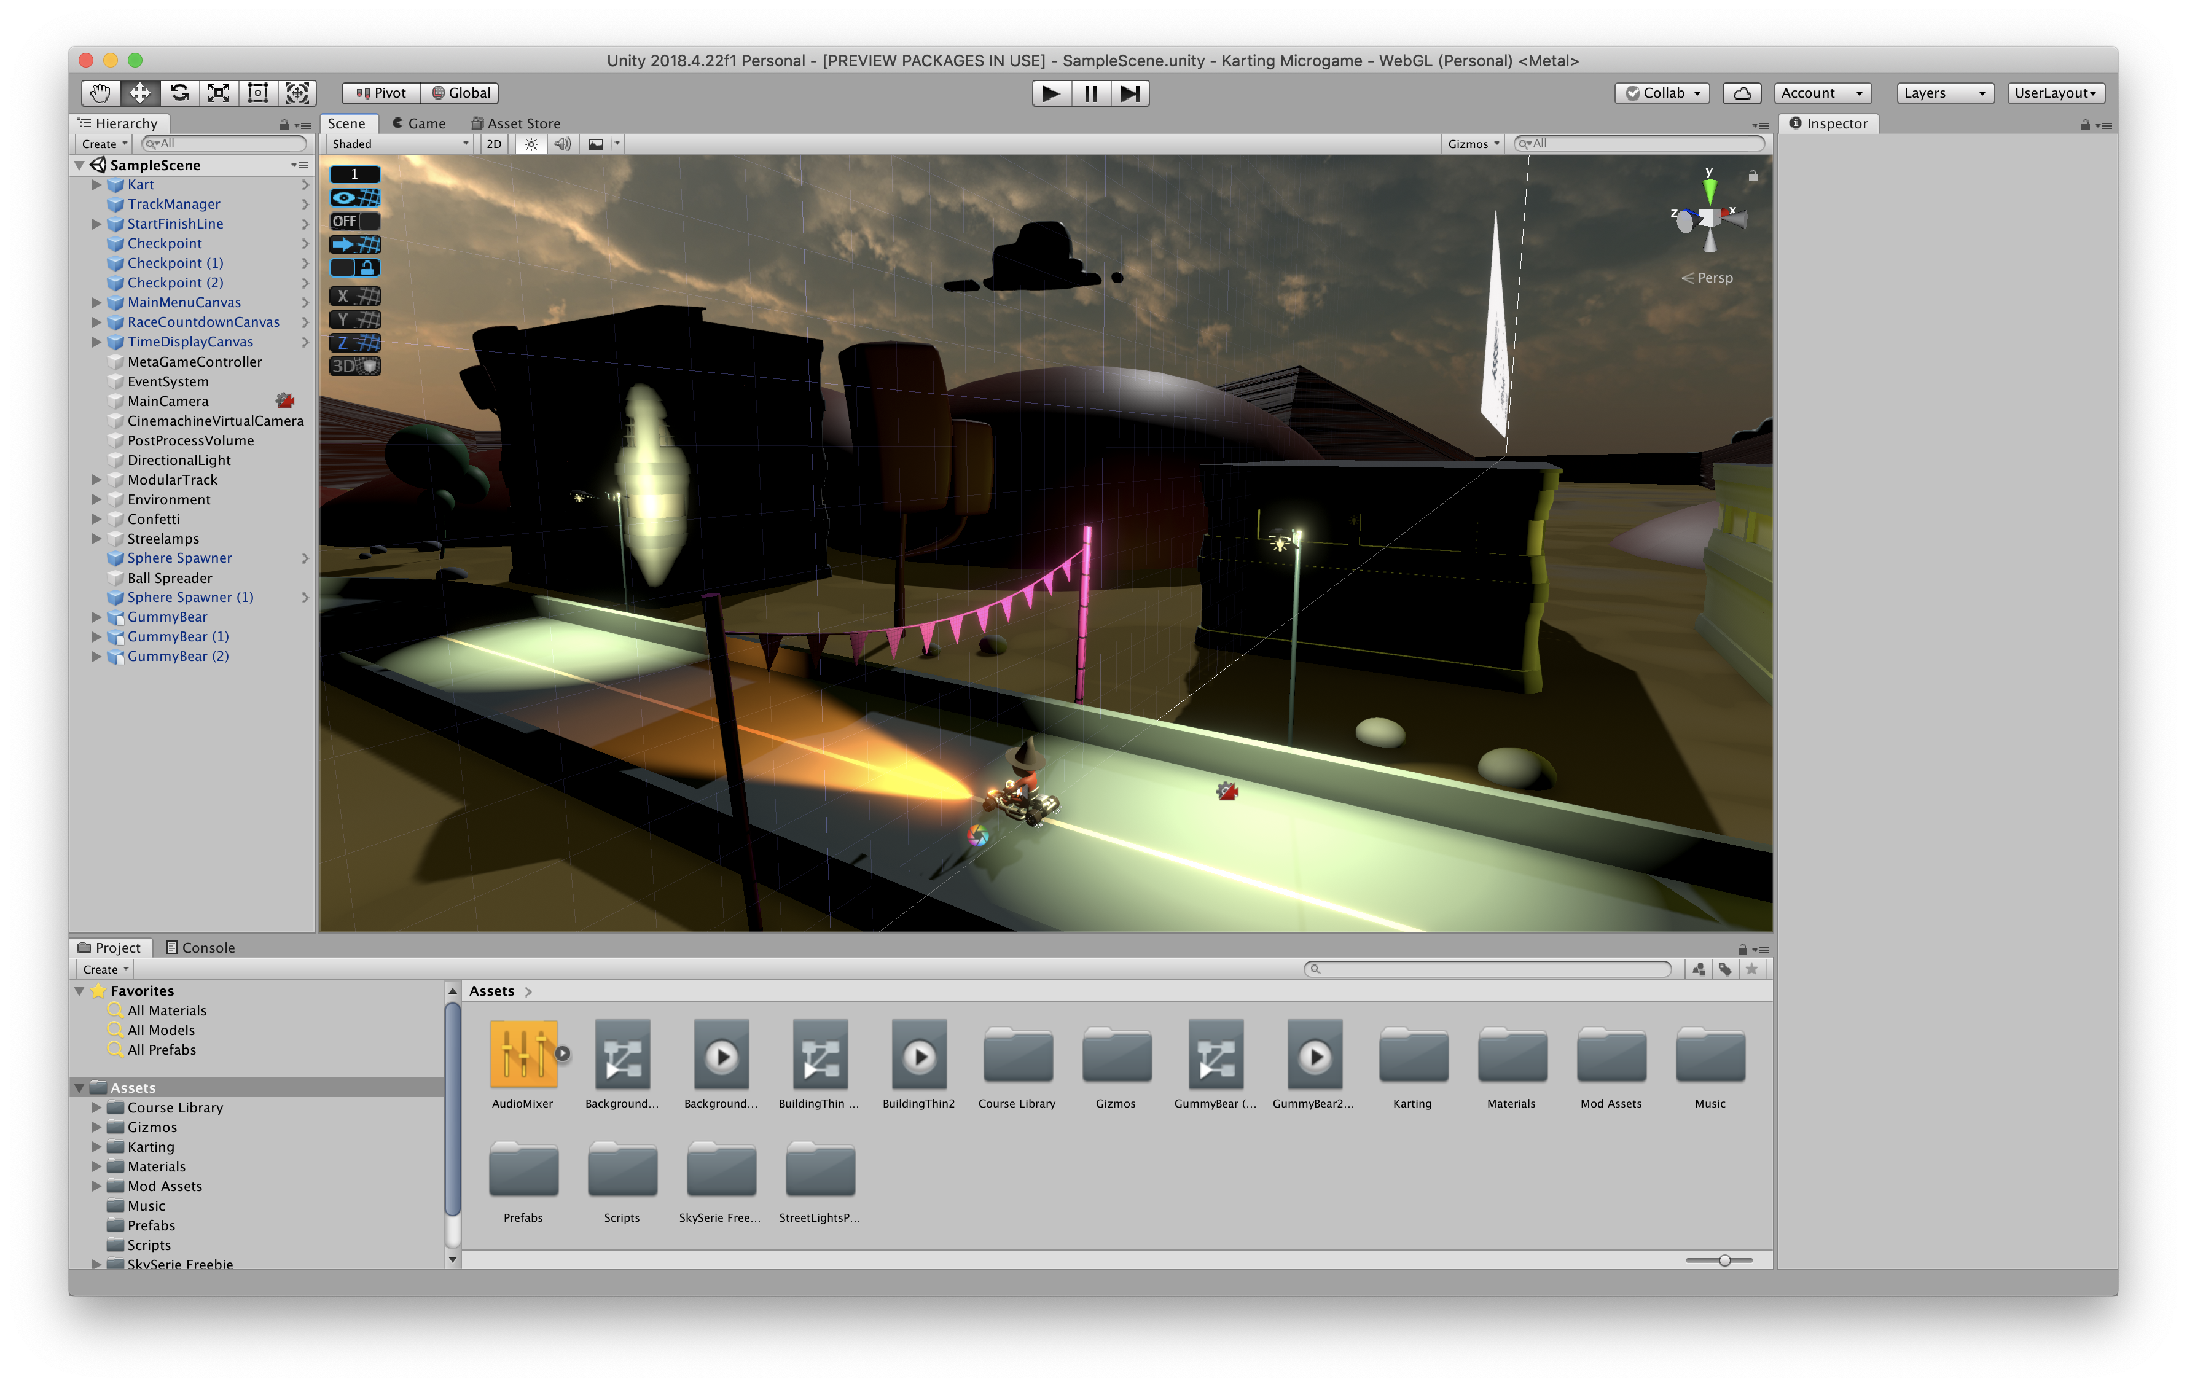Toggle scene audio speaker icon

(563, 144)
